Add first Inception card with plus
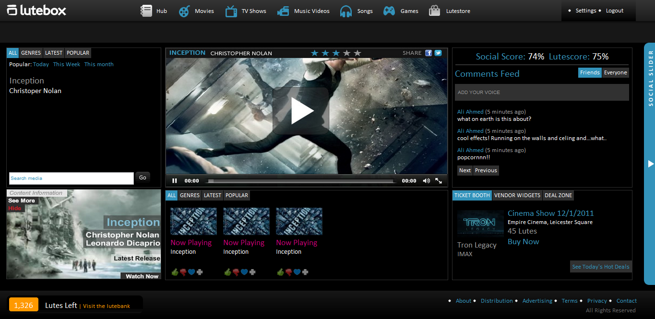 pos(200,272)
